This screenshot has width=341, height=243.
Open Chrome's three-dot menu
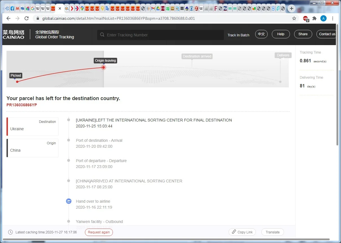pyautogui.click(x=333, y=18)
